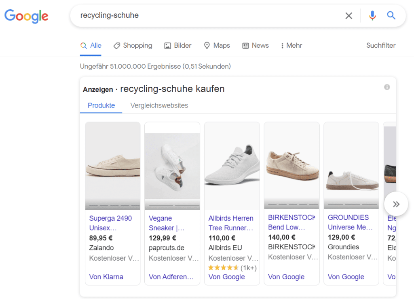Click the Google logo

(x=26, y=16)
